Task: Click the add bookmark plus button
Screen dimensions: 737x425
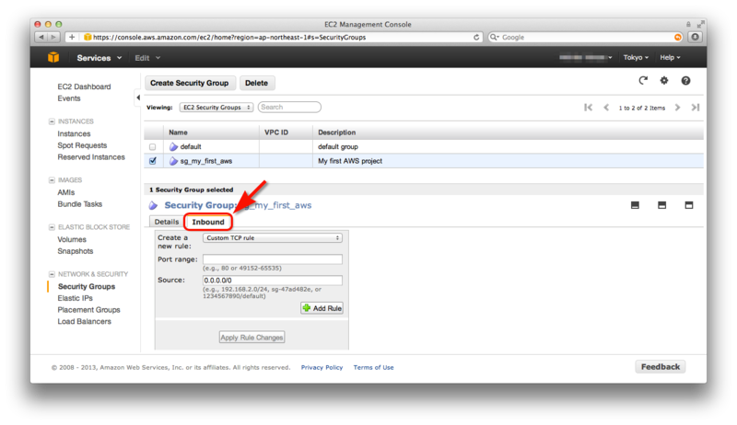Action: point(72,37)
